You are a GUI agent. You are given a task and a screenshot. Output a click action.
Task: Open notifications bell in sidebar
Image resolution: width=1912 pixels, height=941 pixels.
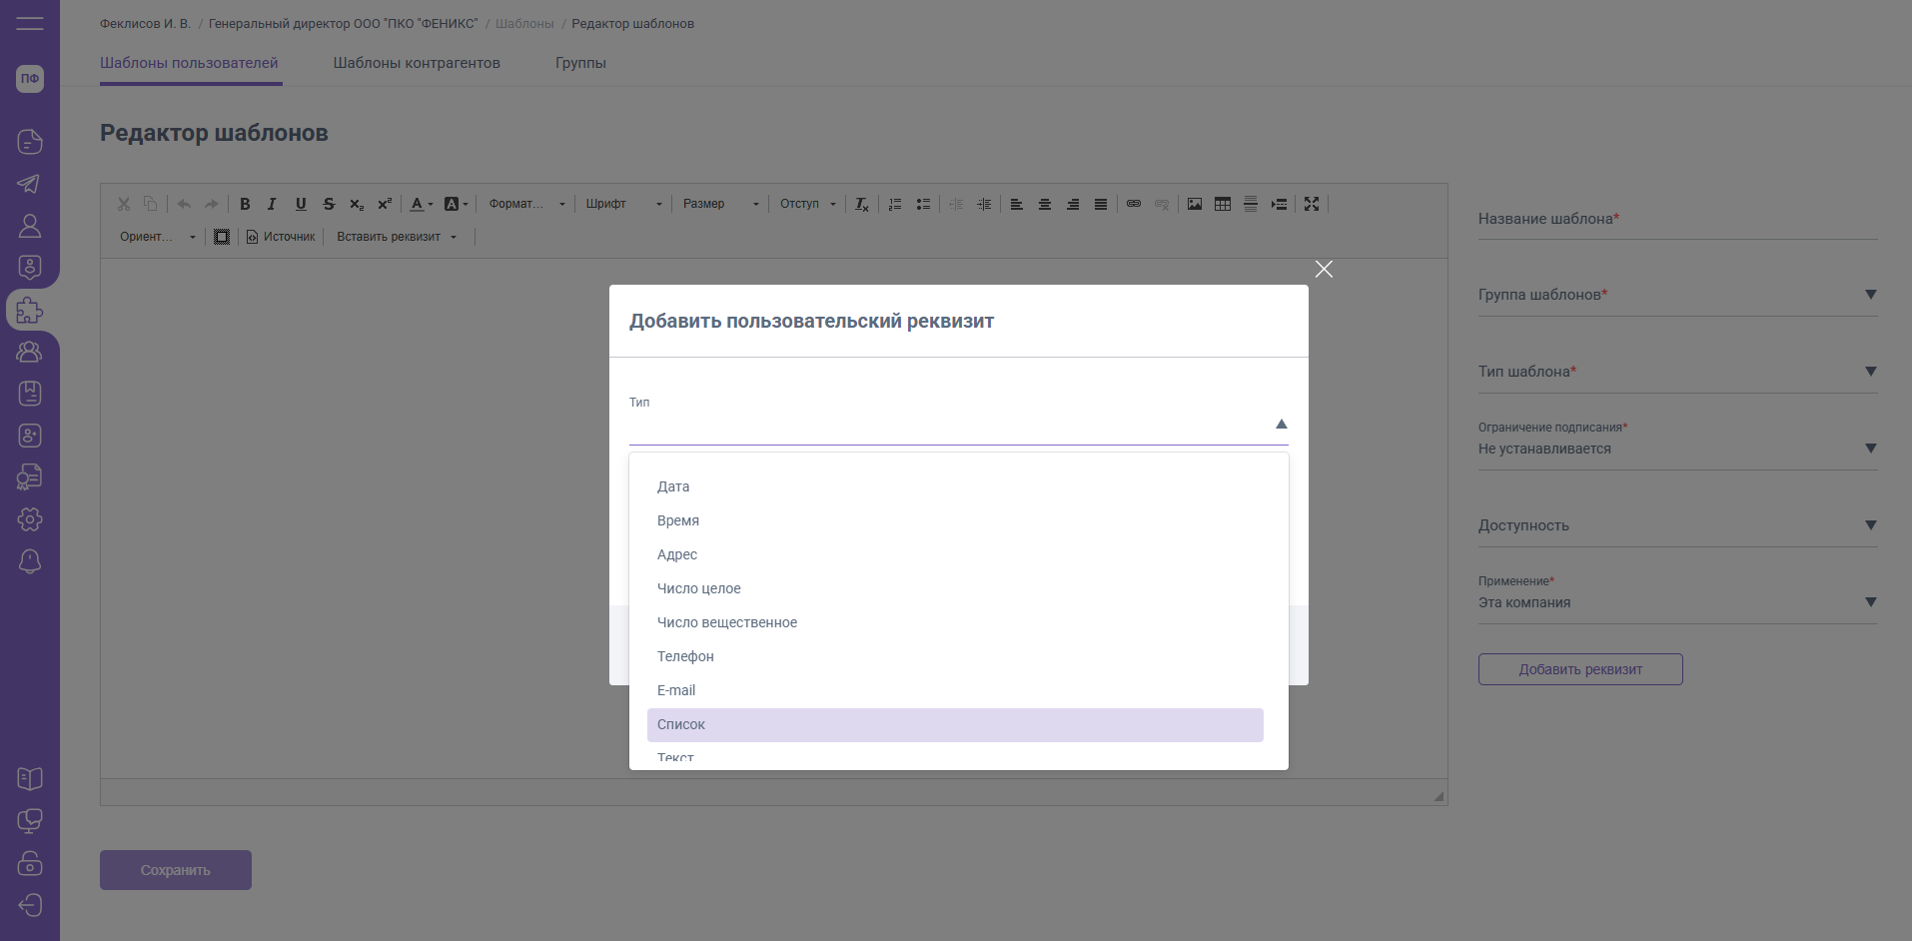point(30,561)
